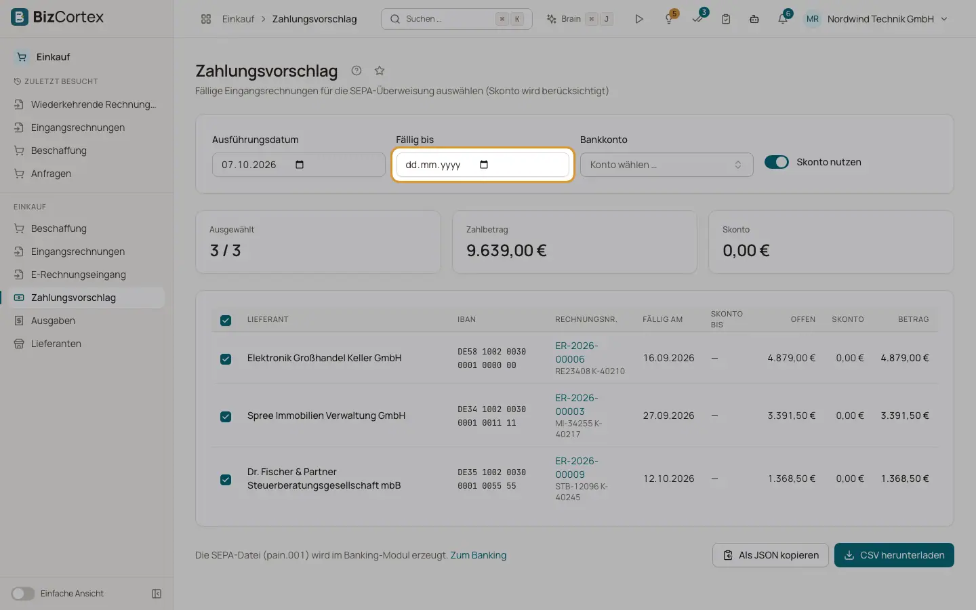The image size is (976, 610).
Task: Click the play icon in top bar
Action: pyautogui.click(x=639, y=19)
